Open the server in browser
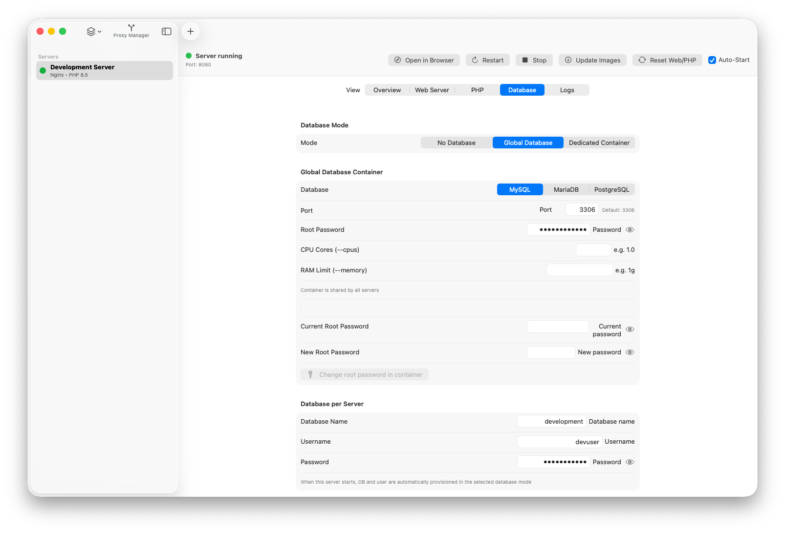 coord(423,60)
